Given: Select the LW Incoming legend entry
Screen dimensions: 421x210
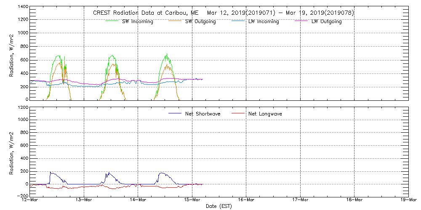Looking at the screenshot, I should (x=264, y=22).
